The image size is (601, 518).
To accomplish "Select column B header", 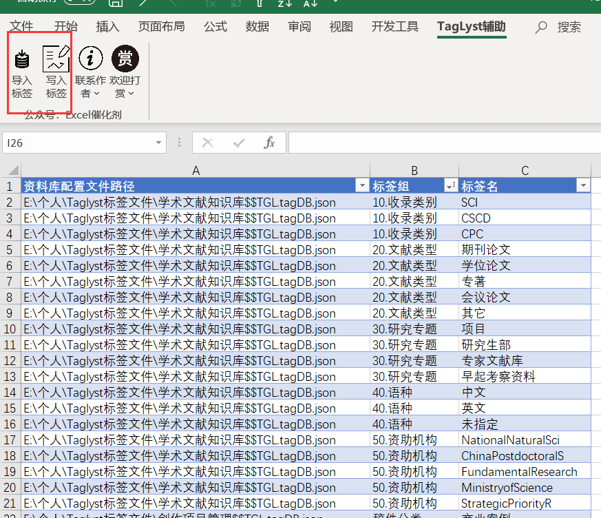I will click(414, 170).
